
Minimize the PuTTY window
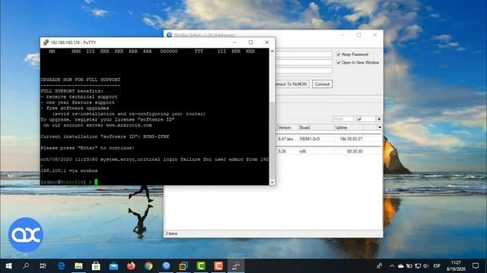point(234,42)
